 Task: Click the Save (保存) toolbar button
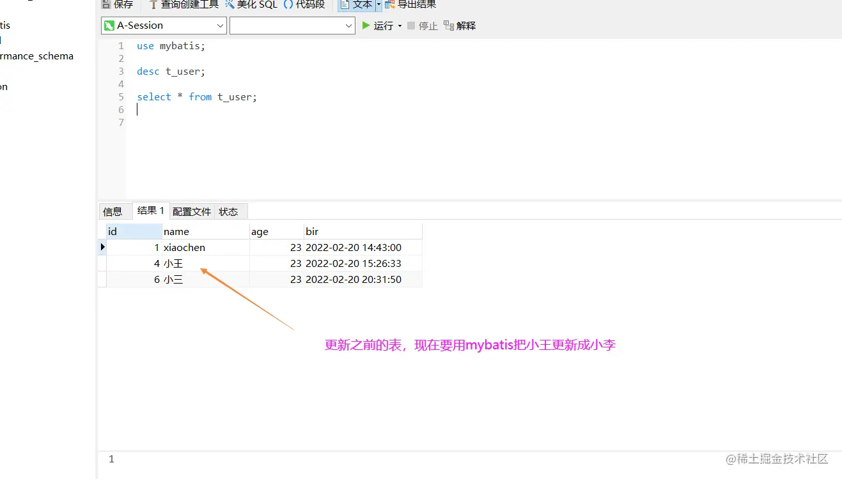pyautogui.click(x=118, y=4)
